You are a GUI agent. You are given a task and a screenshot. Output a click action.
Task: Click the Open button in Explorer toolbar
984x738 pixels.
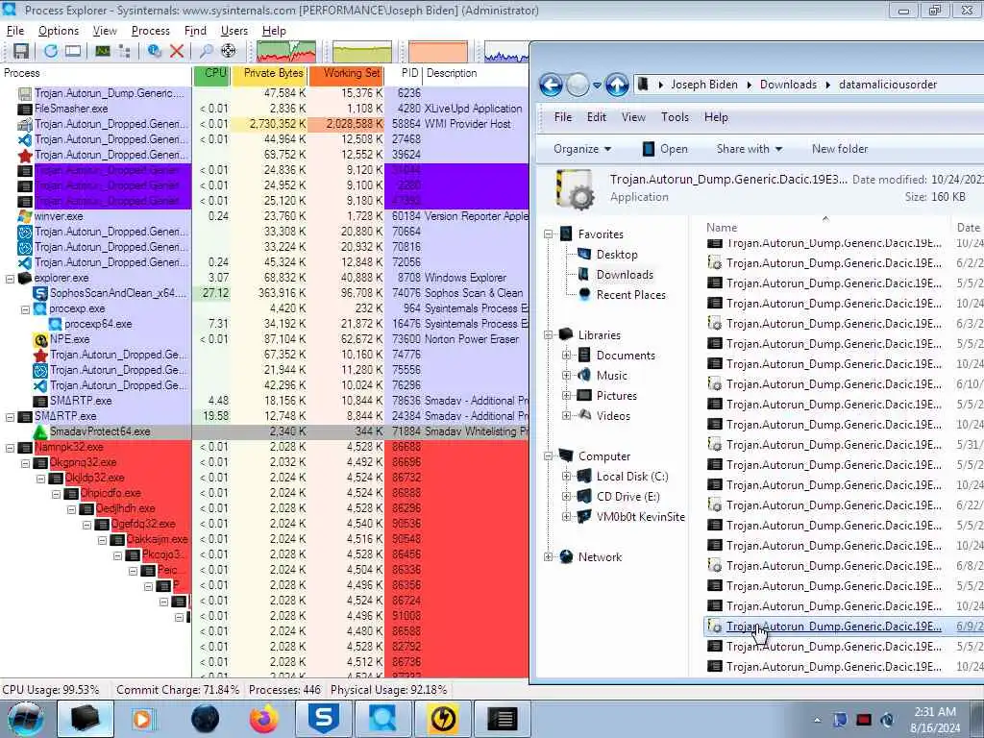click(665, 149)
